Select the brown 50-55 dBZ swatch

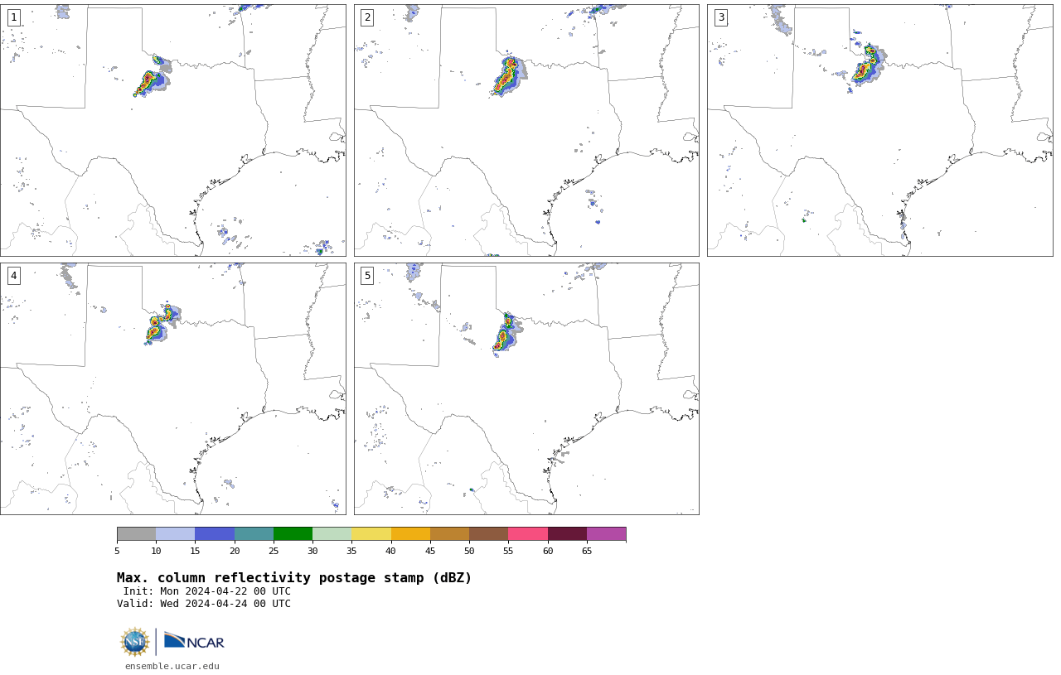[x=488, y=533]
